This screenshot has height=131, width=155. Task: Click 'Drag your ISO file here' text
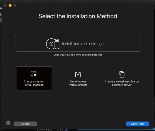(x=78, y=55)
